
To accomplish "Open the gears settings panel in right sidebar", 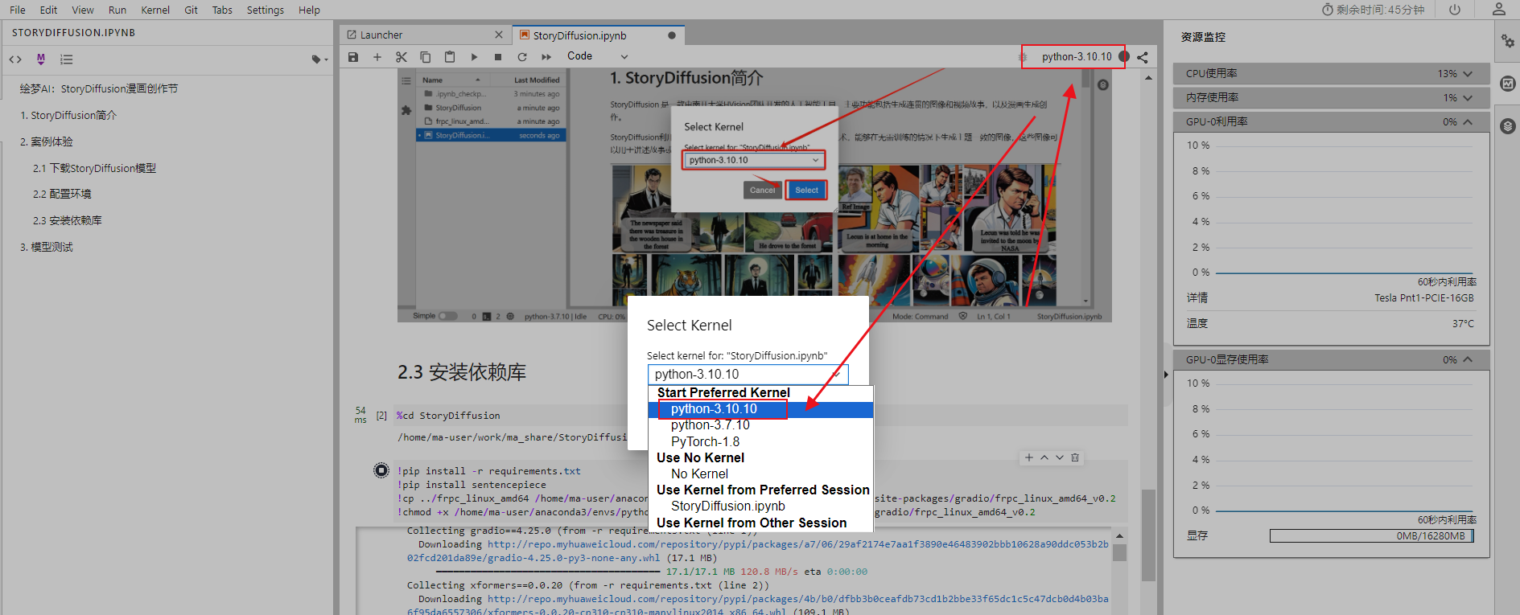I will [x=1508, y=41].
